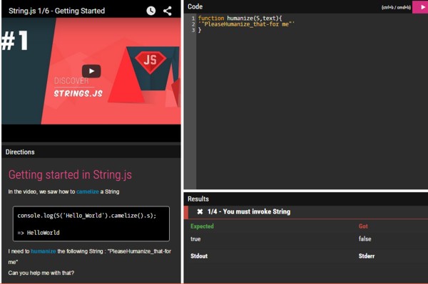Select the Directions panel header
Image resolution: width=428 pixels, height=284 pixels.
pyautogui.click(x=91, y=152)
